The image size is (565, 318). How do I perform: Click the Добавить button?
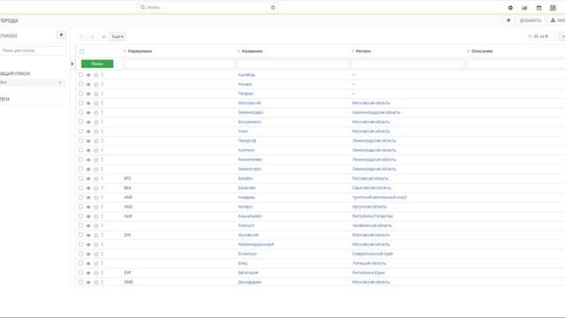click(x=530, y=20)
